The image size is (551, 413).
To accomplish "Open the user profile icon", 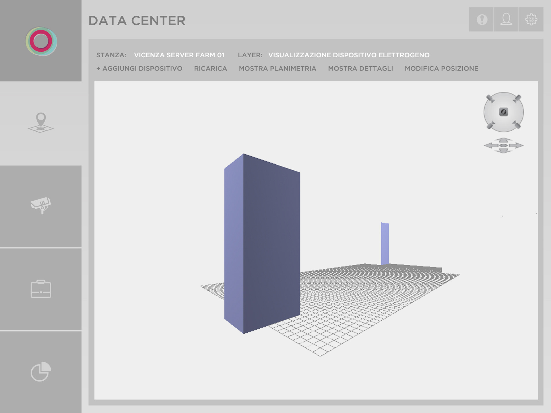I will coord(506,20).
